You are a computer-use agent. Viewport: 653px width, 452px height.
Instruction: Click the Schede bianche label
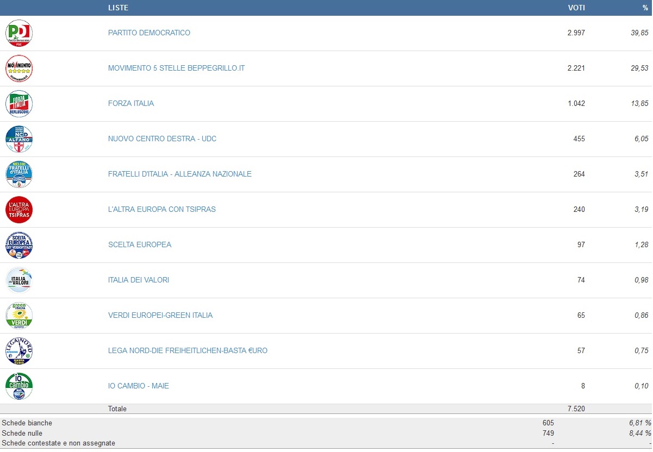click(27, 423)
